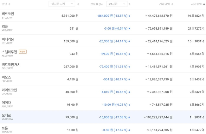Screen dimensions: 206x134
Task: Open the 이오스 EOS/KRW coin
Action: point(7,79)
